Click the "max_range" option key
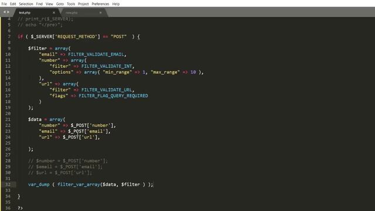375x211 pixels. (165, 72)
